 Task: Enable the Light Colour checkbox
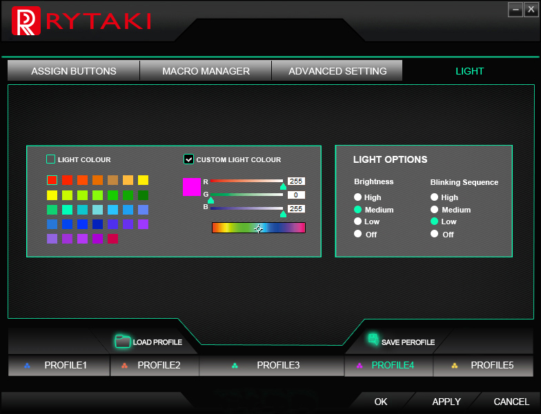tap(50, 159)
